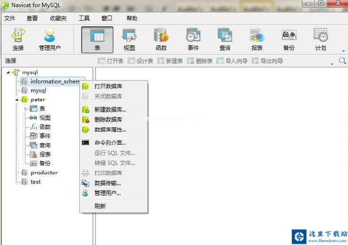Open the 文件 (File) menu
The height and width of the screenshot is (245, 348).
point(9,18)
